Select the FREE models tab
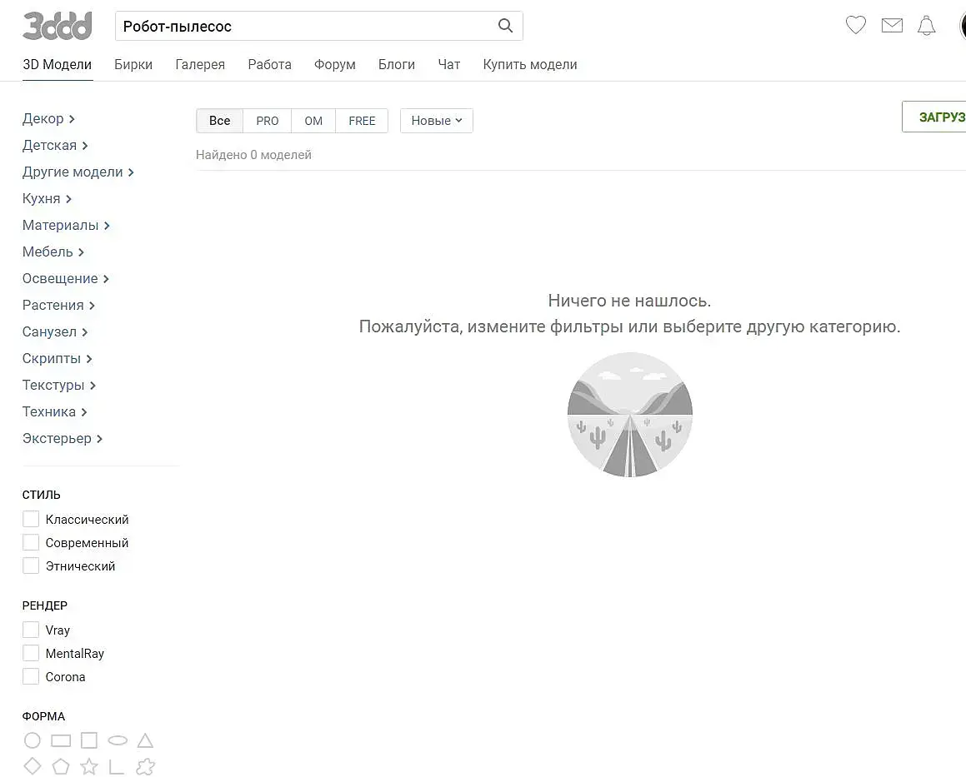 click(x=362, y=121)
